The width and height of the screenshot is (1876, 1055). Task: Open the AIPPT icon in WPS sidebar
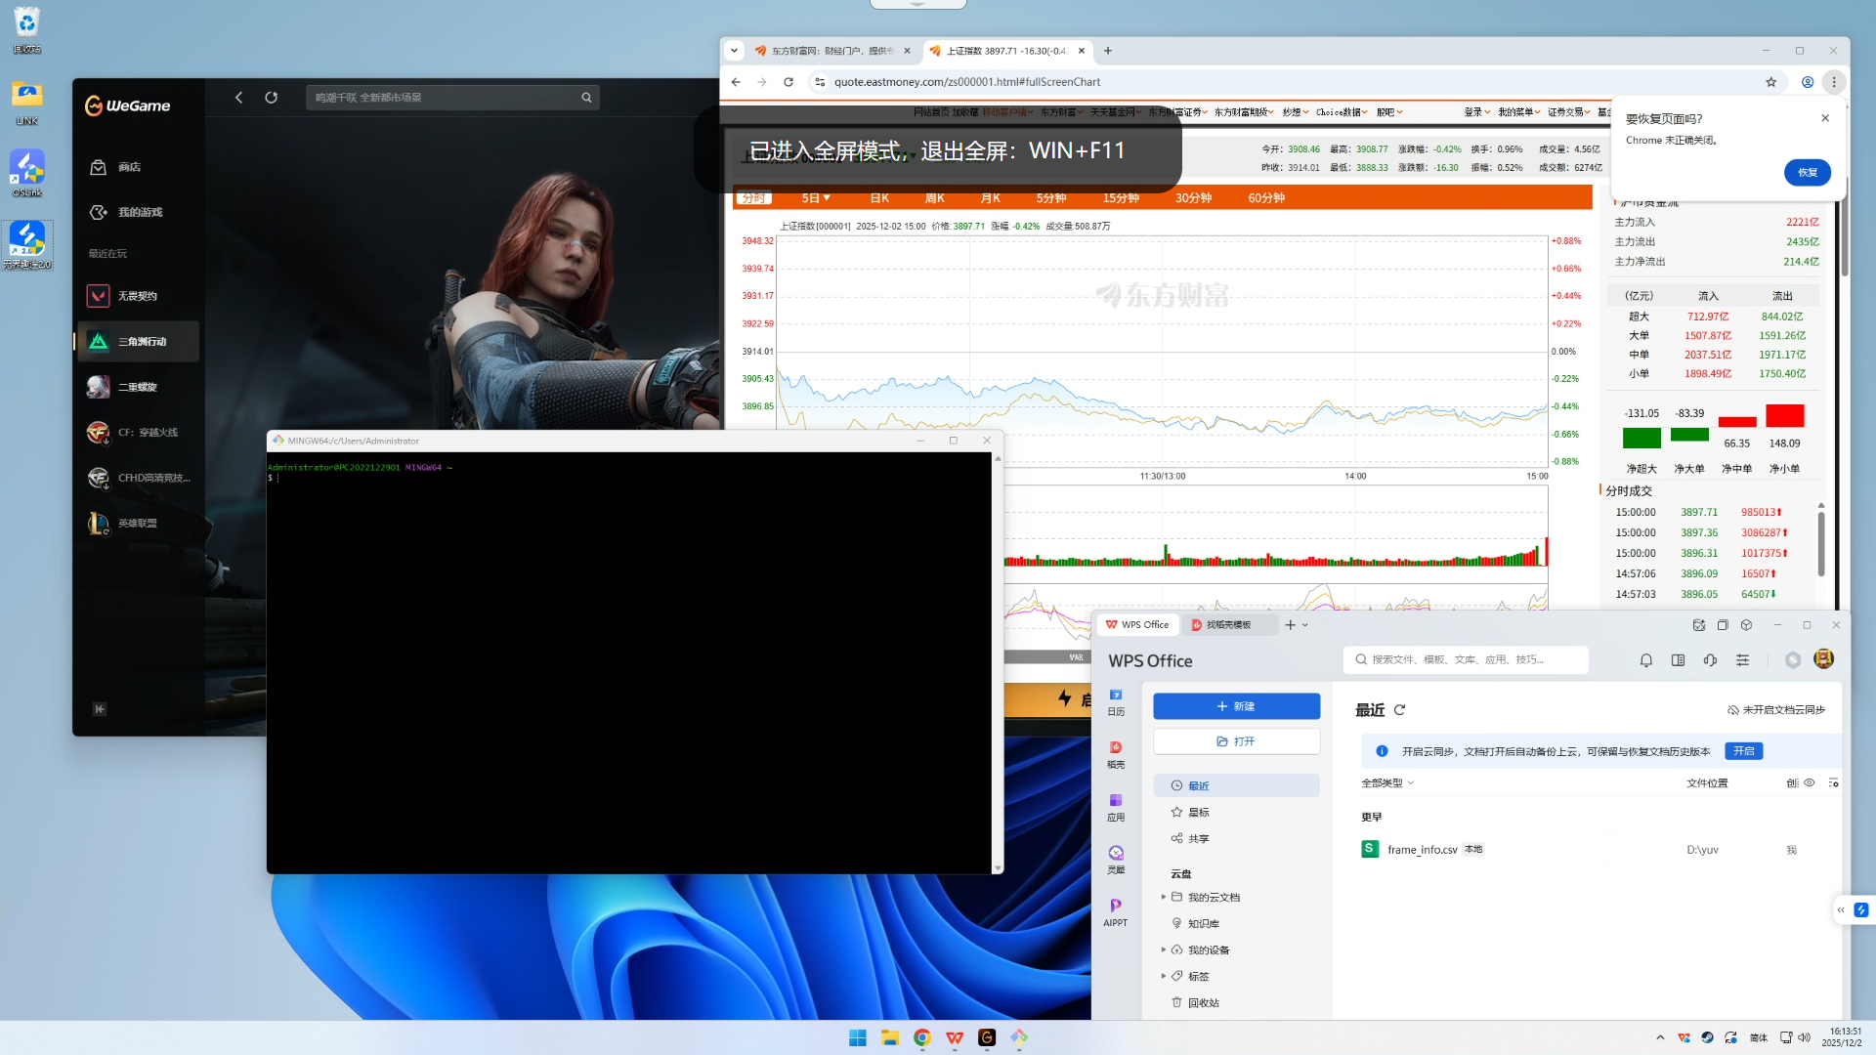[x=1115, y=909]
